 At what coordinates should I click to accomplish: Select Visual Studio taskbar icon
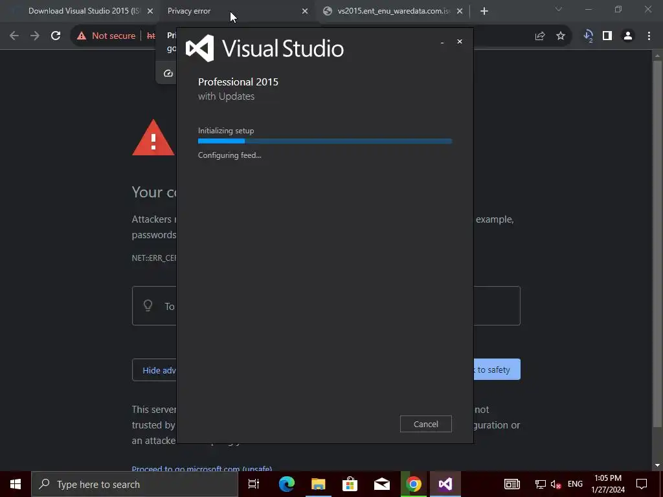point(445,484)
